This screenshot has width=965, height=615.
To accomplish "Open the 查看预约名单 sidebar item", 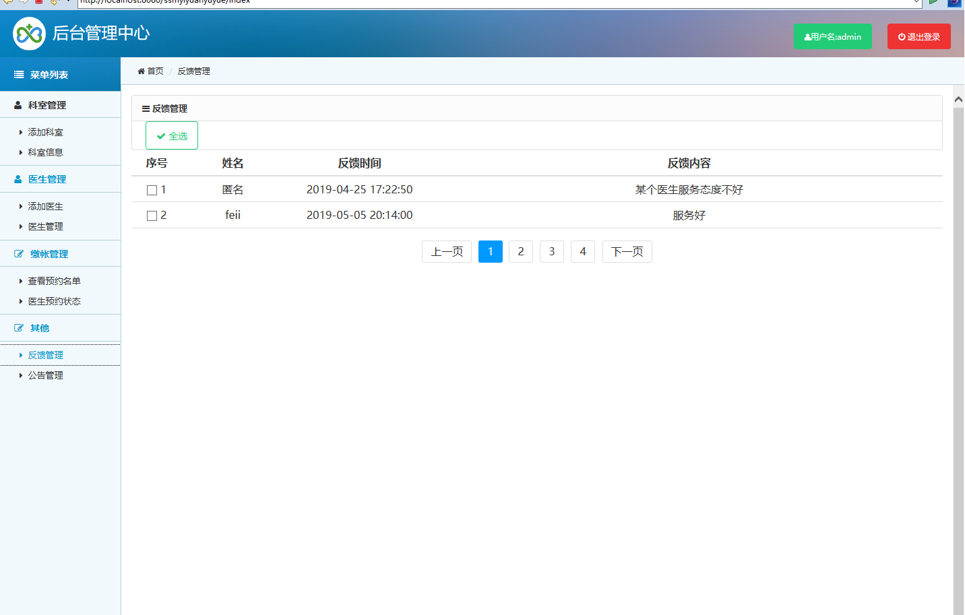I will 54,281.
